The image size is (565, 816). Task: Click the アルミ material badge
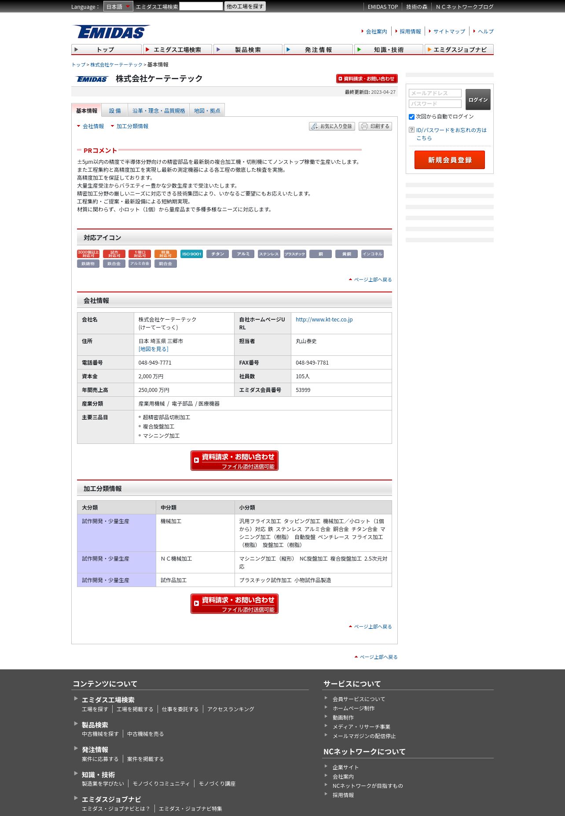click(243, 254)
